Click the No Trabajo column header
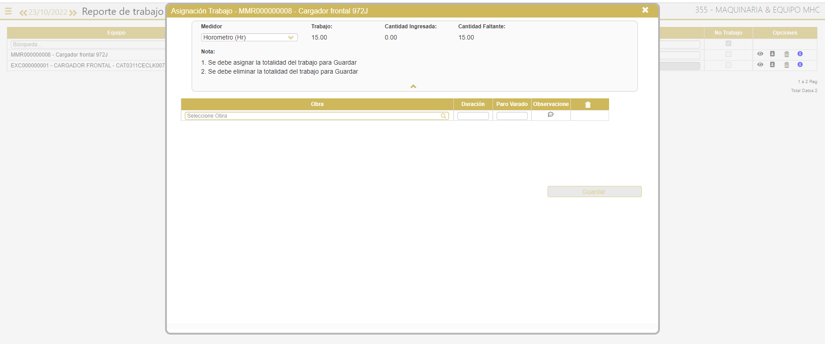The width and height of the screenshot is (825, 344). click(x=728, y=33)
